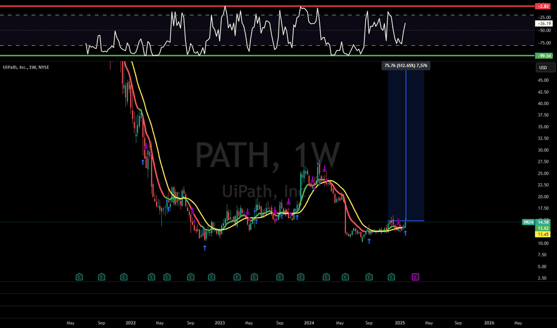Click the red overbought line in the indicator pane
This screenshot has height=328, width=557.
tap(267, 6)
